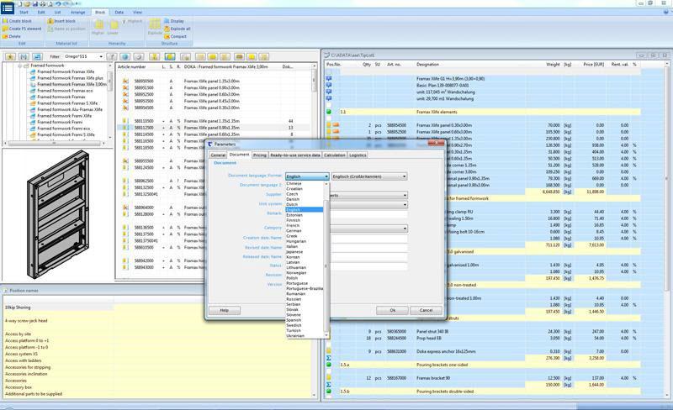Viewport: 673px width, 410px height.
Task: Select 'Accessory box' in Position names list
Action: [18, 387]
